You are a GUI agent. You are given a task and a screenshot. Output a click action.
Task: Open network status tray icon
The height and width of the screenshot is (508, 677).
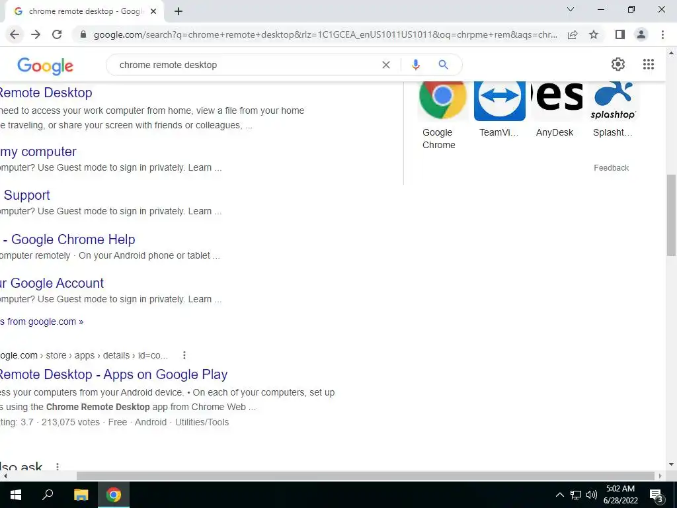(576, 495)
